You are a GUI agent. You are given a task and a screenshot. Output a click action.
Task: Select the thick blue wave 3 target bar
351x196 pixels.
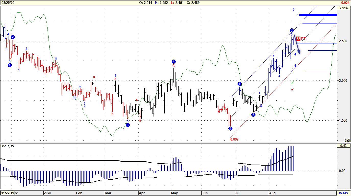(x=318, y=15)
